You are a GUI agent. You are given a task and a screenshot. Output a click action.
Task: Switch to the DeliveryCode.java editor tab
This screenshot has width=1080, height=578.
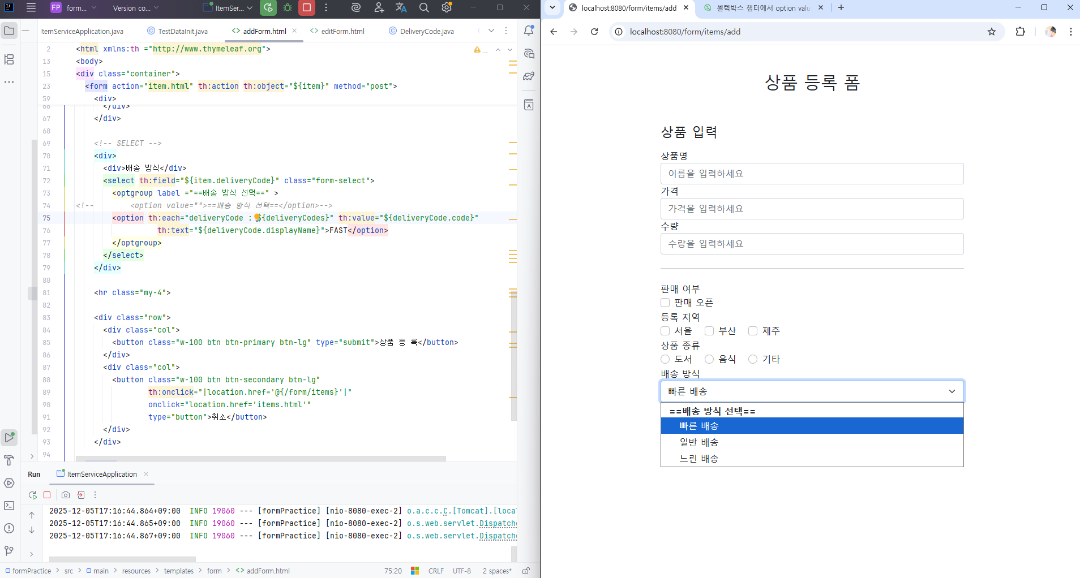pyautogui.click(x=422, y=31)
